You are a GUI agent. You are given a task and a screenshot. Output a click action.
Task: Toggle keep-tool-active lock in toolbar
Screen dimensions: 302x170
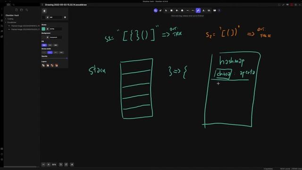coord(160,10)
